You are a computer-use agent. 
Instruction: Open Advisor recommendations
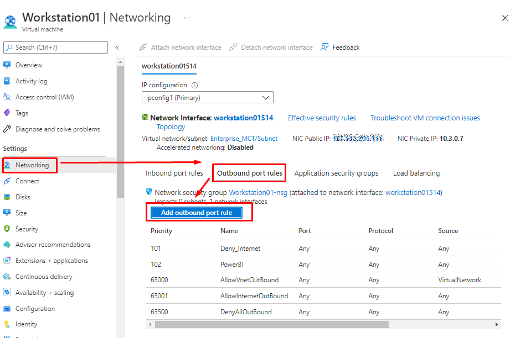click(53, 244)
